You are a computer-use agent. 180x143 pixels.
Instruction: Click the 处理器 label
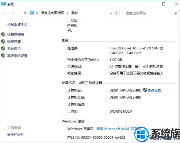pyautogui.click(x=73, y=48)
